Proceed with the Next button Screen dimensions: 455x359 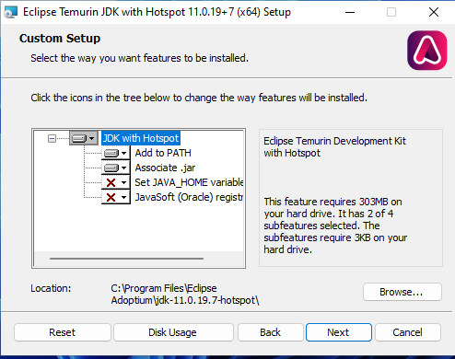pyautogui.click(x=339, y=332)
